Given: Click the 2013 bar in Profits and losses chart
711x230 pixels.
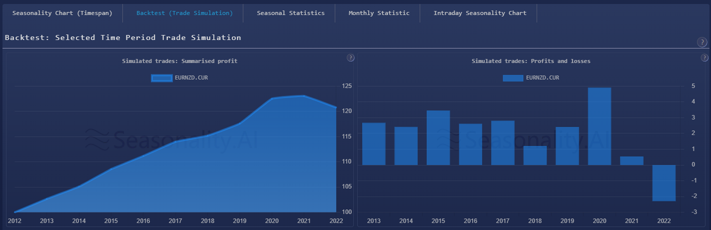Looking at the screenshot, I should 374,144.
